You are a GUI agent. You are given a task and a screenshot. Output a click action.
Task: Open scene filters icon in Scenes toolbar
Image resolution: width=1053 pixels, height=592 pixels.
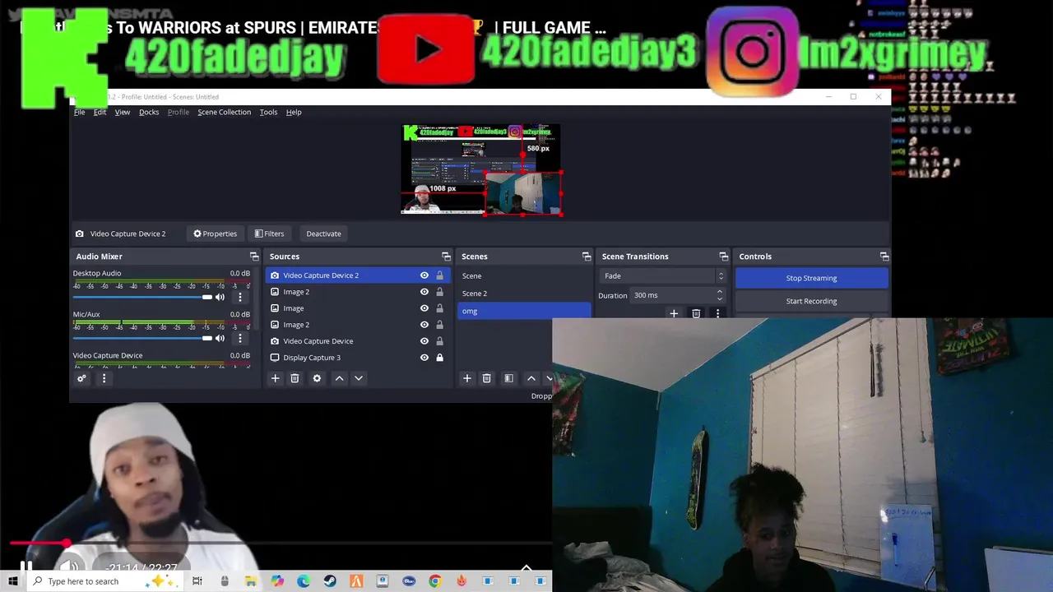pyautogui.click(x=508, y=378)
